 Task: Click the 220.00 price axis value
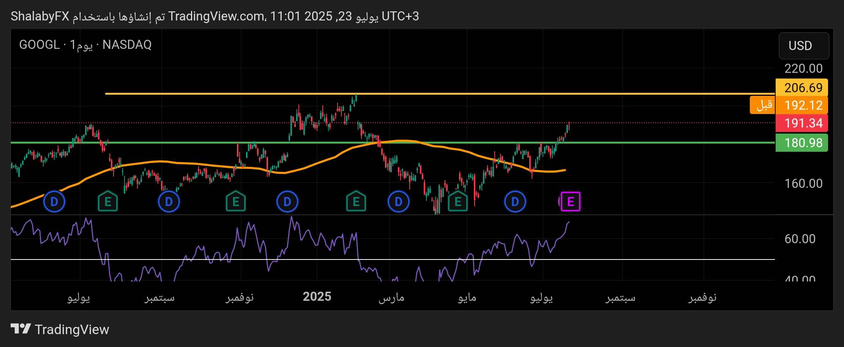click(803, 69)
